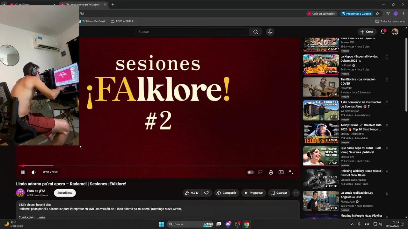The image size is (408, 229).
Task: Open video title 1 día comiendo en los Pueblos
Action: pos(361,104)
